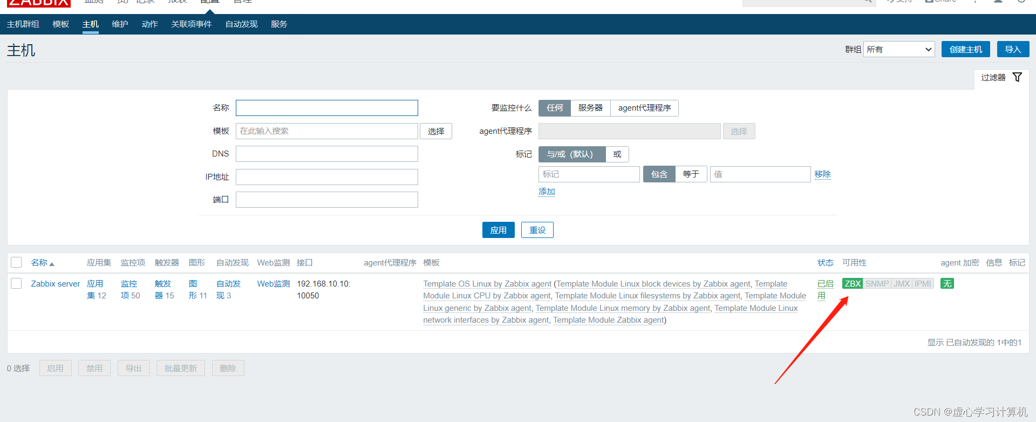Open the Zabbix server host link
1036x422 pixels.
[55, 284]
